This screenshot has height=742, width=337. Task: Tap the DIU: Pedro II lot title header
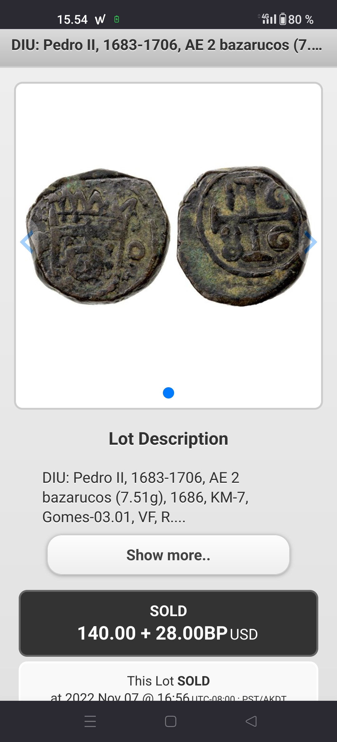167,45
